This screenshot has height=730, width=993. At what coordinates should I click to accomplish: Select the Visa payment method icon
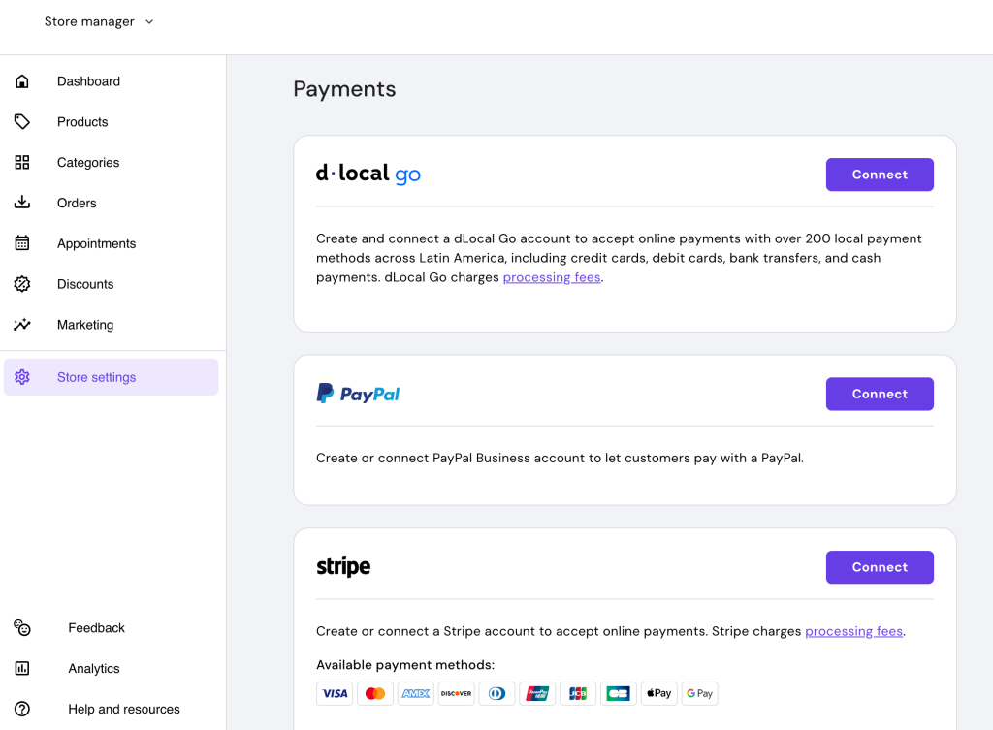coord(335,693)
